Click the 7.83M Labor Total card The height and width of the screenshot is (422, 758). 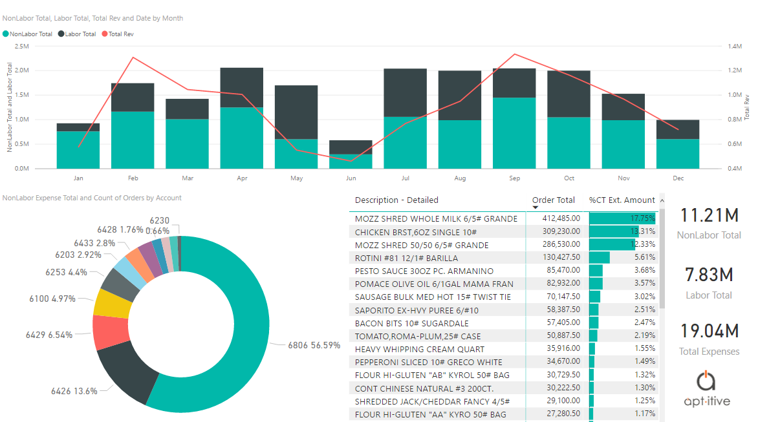tap(709, 283)
